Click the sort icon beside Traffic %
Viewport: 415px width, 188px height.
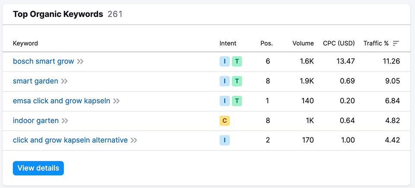tap(396, 43)
